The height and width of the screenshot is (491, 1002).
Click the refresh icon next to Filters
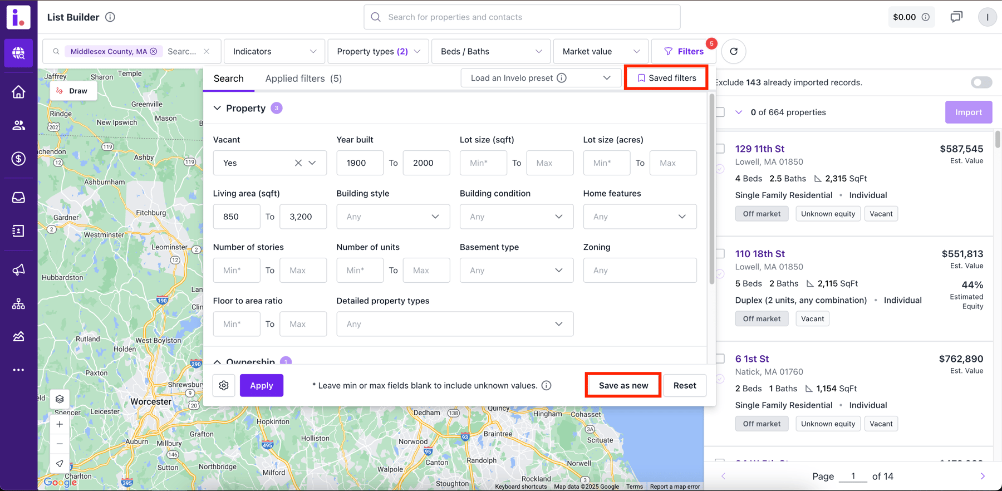(734, 51)
